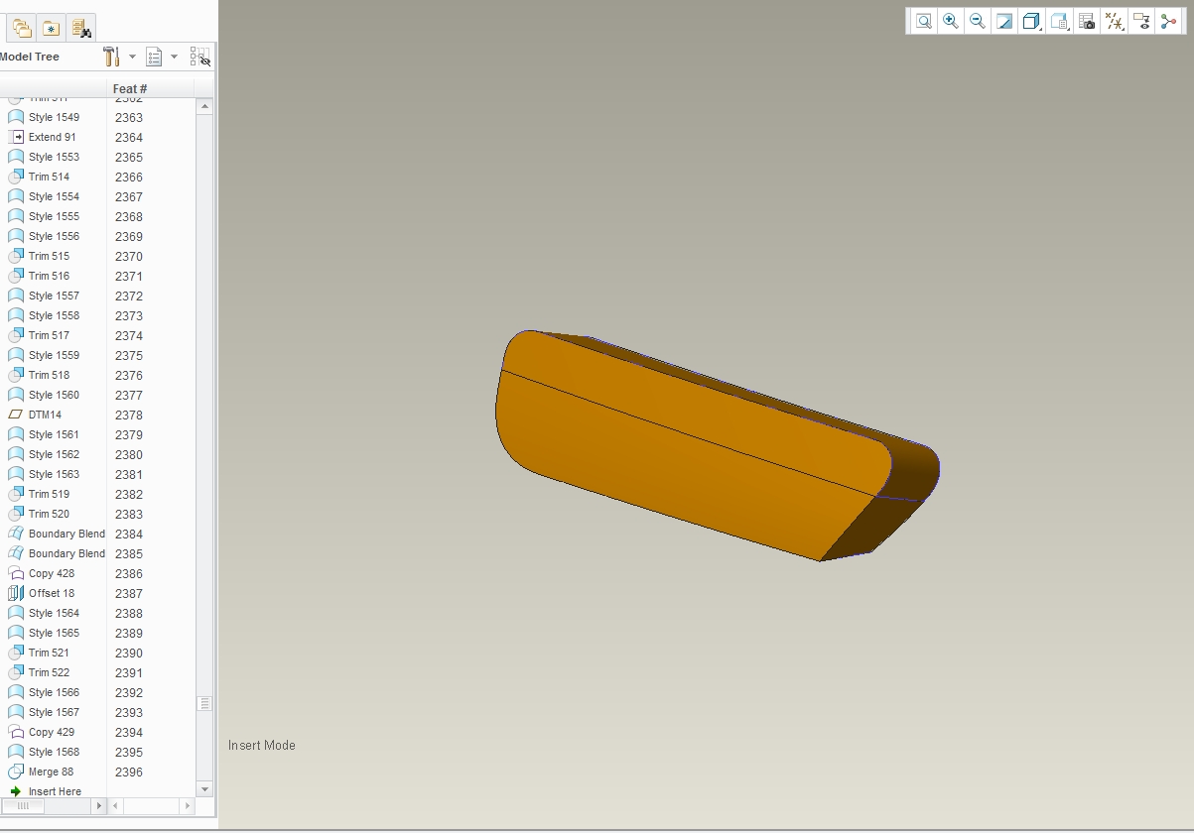Click the Zoom In magnifier icon
1194x833 pixels.
[951, 21]
